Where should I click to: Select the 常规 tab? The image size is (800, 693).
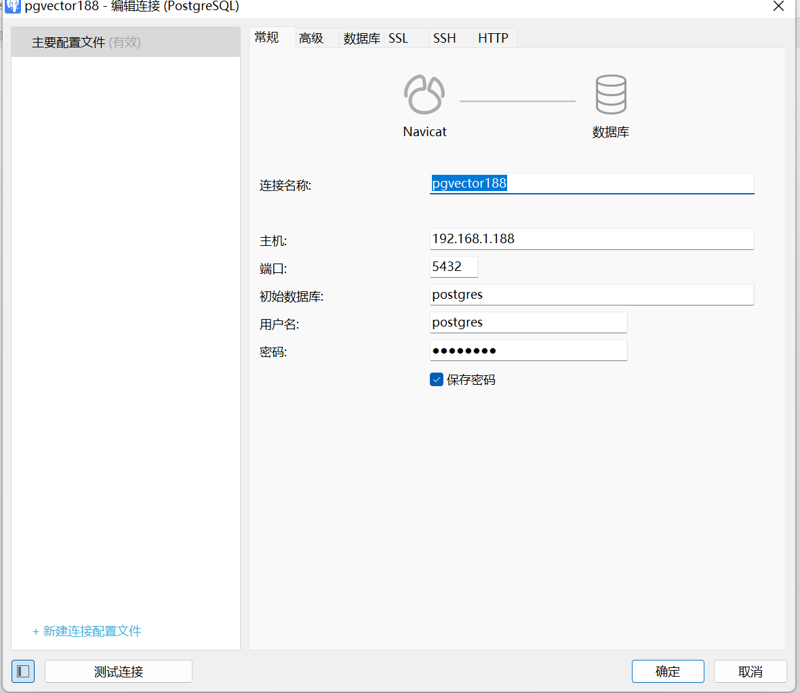[x=267, y=38]
